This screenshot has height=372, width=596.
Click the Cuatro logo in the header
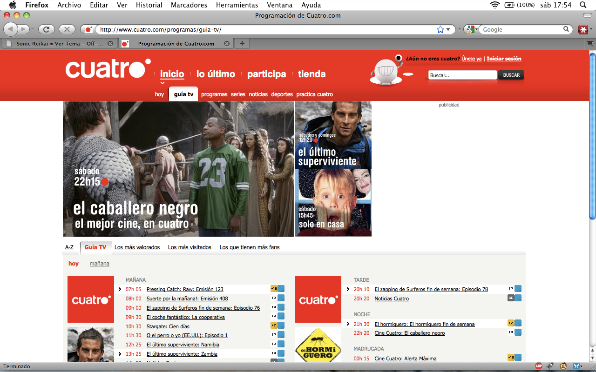[x=108, y=68]
